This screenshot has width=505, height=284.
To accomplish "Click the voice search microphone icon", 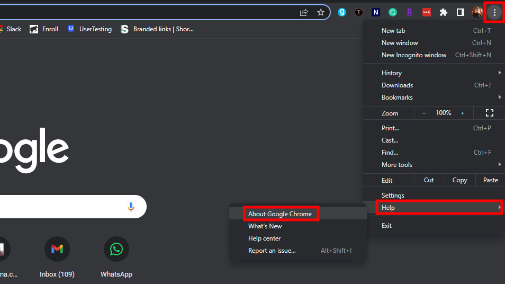I will coord(131,207).
